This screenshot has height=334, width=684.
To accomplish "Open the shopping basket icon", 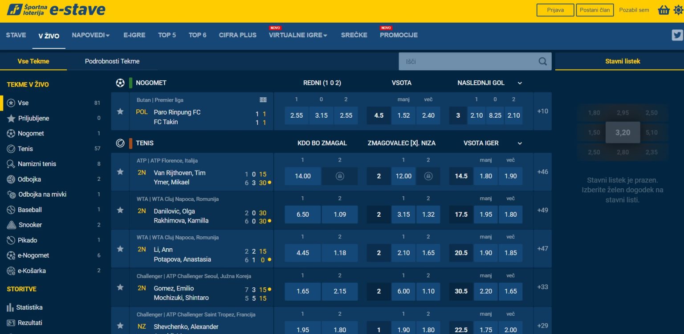I will click(x=664, y=10).
